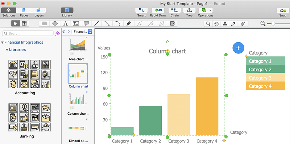Click the edit points tool
Viewport: 290px width, 144px height.
tap(140, 23)
